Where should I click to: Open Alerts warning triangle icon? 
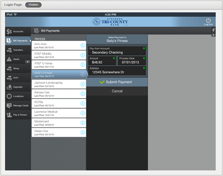[9, 59]
